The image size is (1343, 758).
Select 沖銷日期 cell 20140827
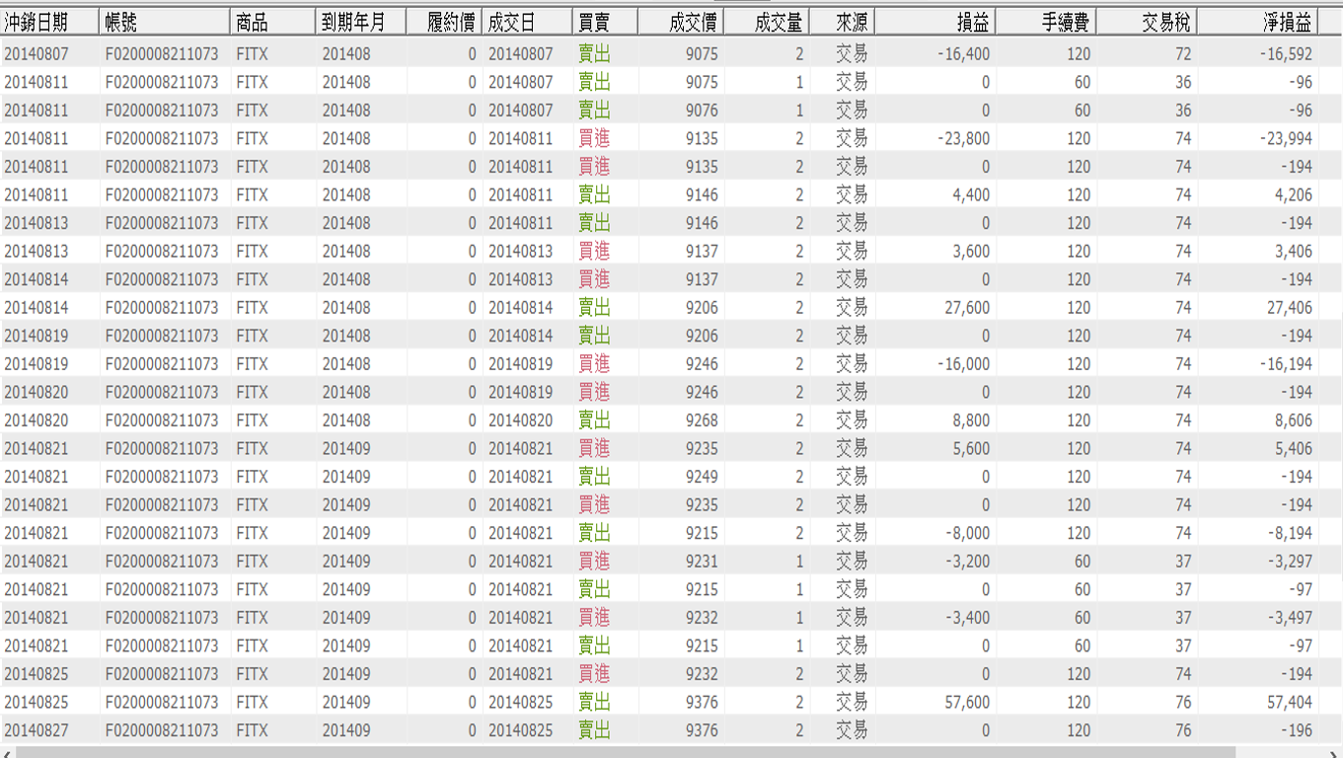37,730
